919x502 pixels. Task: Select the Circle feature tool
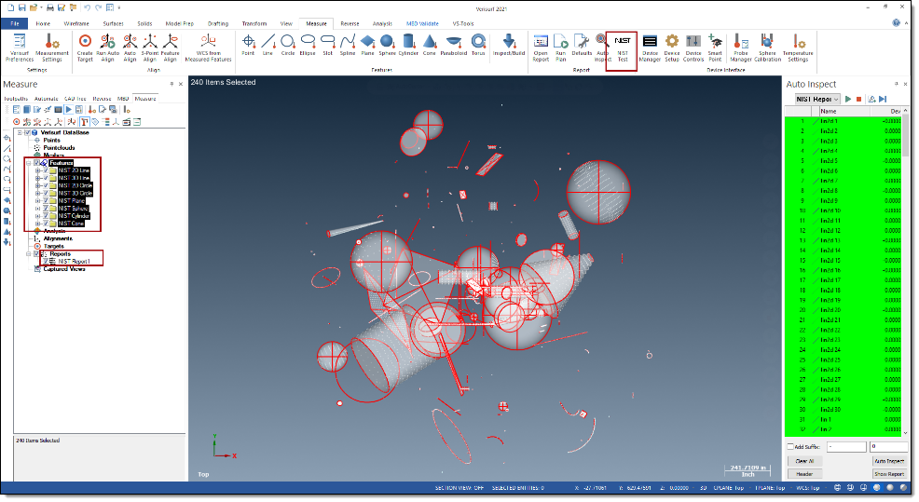click(x=288, y=45)
